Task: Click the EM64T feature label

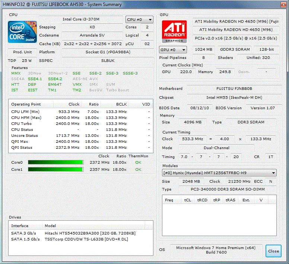Action: [55, 85]
